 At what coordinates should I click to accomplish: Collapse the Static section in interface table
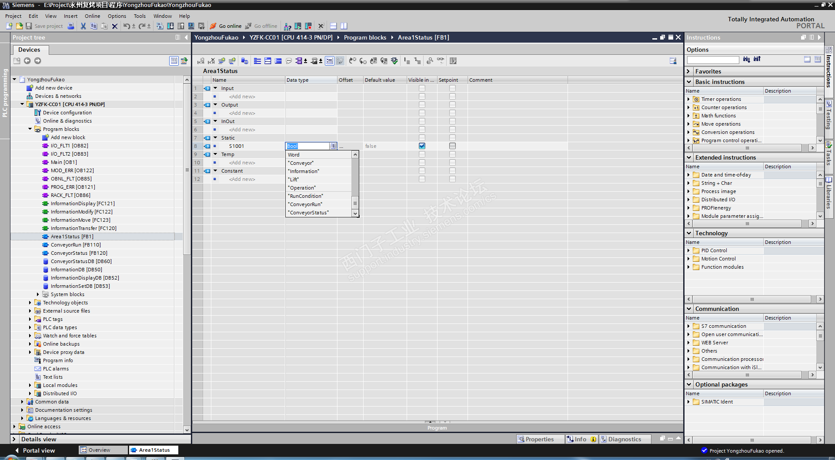click(x=215, y=138)
